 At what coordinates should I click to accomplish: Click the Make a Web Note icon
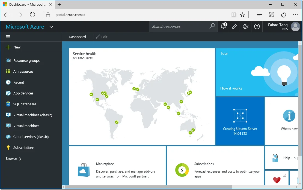[x=271, y=15]
